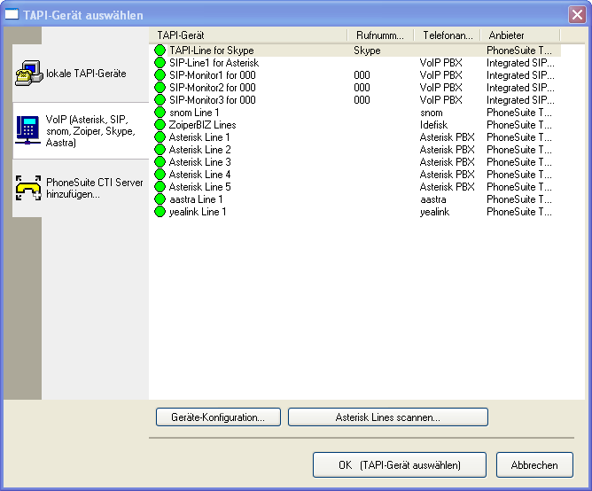Click green status icon beside snom Line 1
Image resolution: width=592 pixels, height=491 pixels.
pos(160,113)
